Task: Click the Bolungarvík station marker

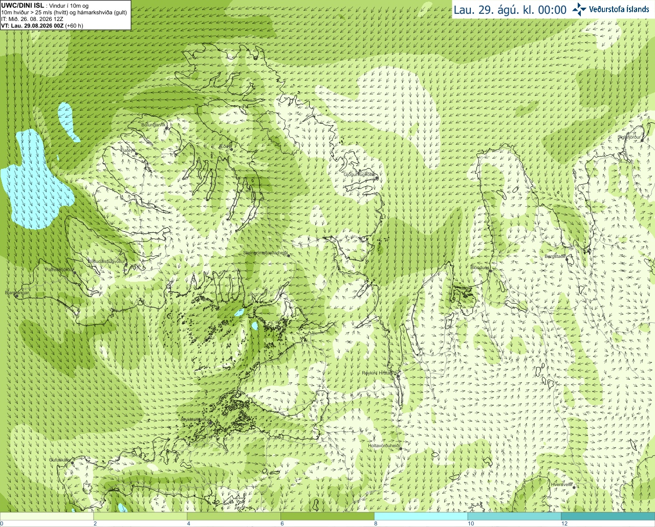Action: [x=167, y=128]
